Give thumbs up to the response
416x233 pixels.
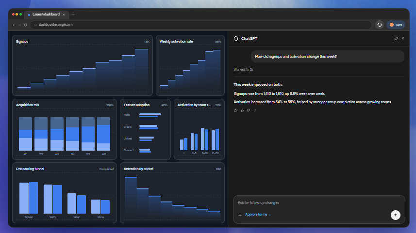click(x=242, y=110)
